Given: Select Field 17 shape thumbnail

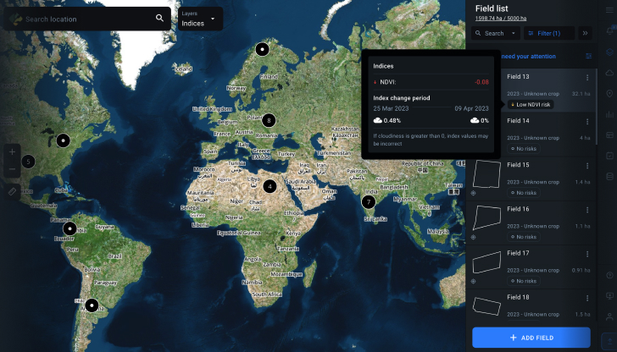Looking at the screenshot, I should 486,262.
